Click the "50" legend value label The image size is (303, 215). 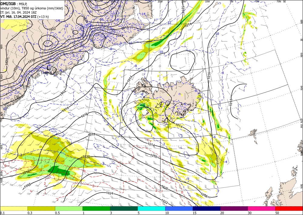277,213
